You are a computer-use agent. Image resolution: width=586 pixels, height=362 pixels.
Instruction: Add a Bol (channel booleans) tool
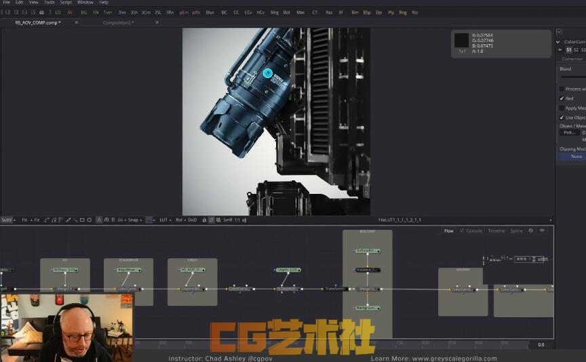(287, 12)
